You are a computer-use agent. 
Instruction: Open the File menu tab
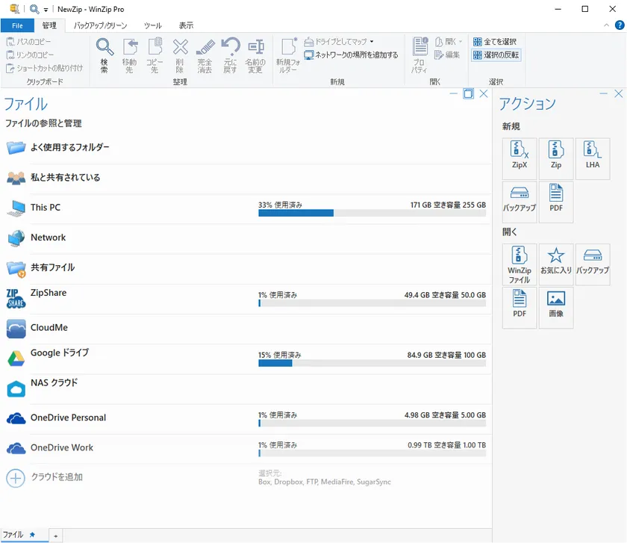(x=17, y=25)
